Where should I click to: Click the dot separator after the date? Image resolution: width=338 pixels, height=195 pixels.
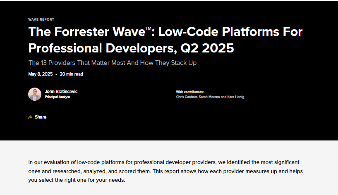tap(56, 74)
